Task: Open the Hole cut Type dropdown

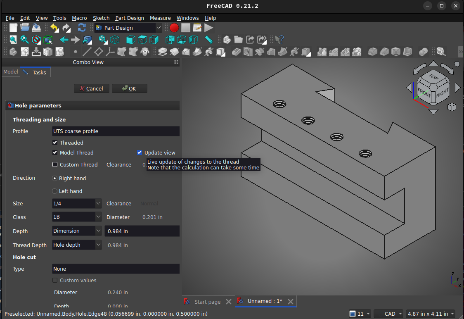Action: click(116, 269)
